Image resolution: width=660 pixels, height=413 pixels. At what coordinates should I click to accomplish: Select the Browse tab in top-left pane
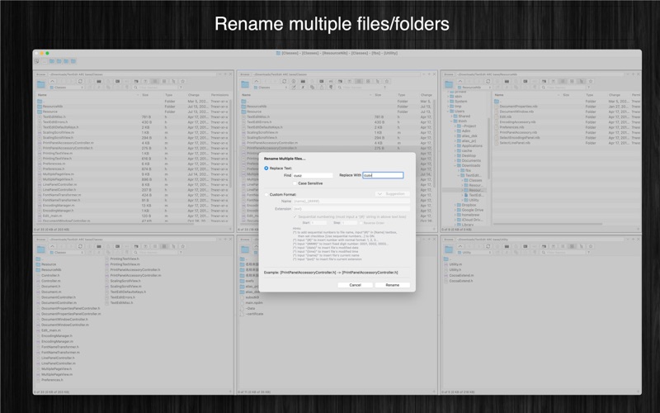point(40,74)
